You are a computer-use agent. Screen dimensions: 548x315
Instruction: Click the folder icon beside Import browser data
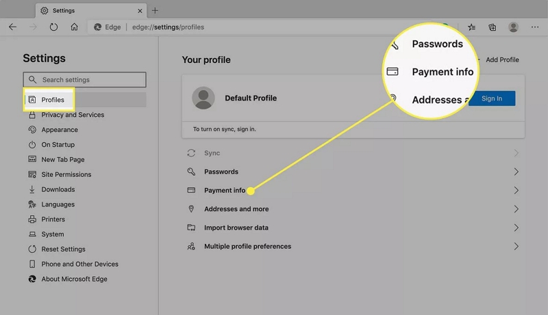coord(191,228)
